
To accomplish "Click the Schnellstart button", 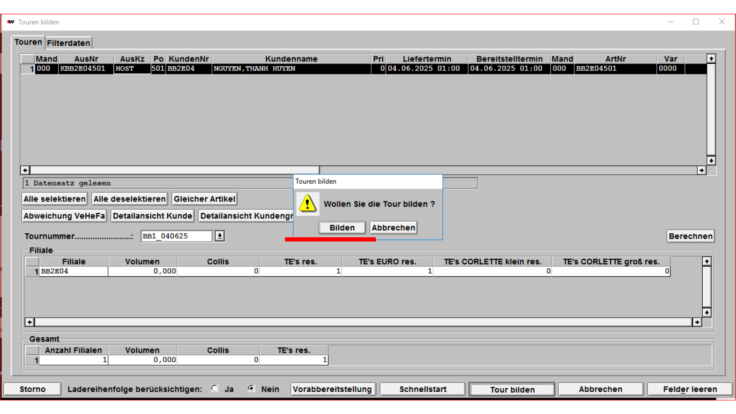I will pyautogui.click(x=422, y=389).
